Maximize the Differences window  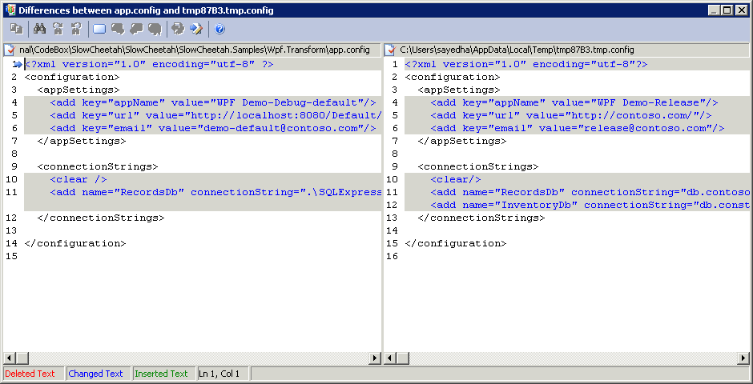click(x=727, y=10)
